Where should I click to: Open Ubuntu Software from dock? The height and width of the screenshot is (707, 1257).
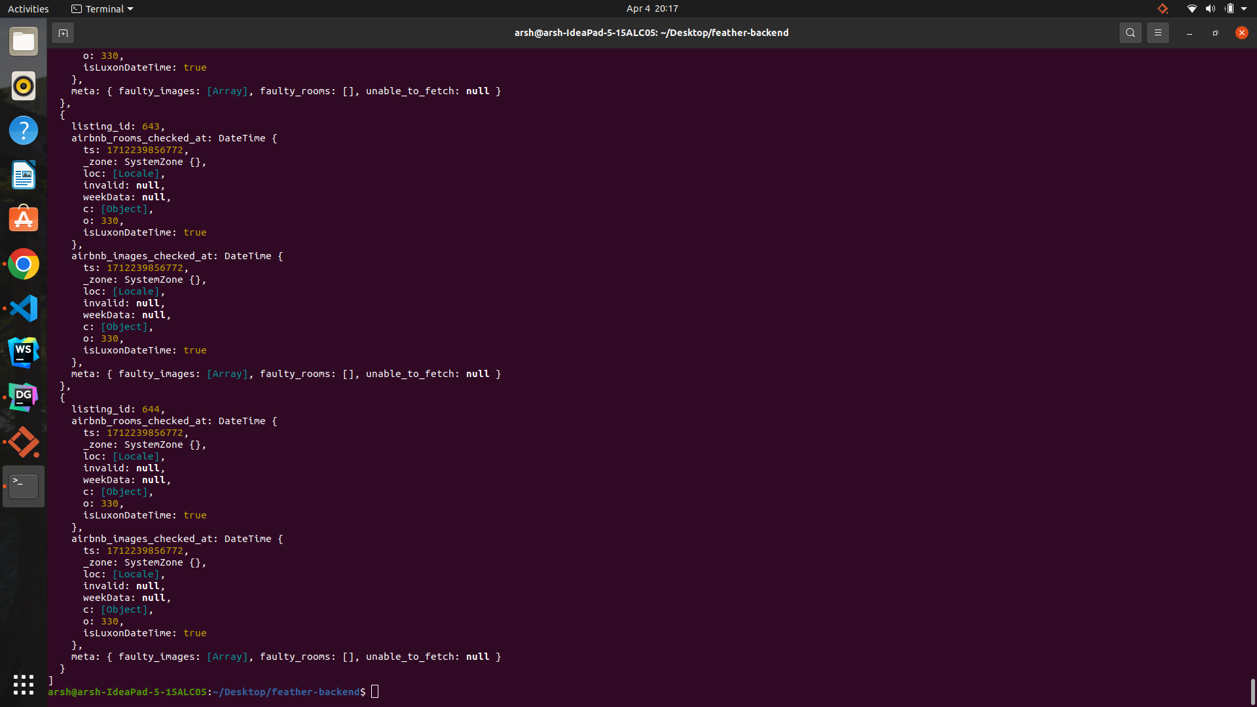[24, 219]
